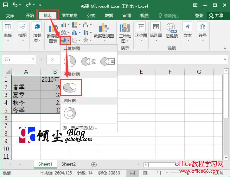Click the Redo arrow icon

point(28,5)
